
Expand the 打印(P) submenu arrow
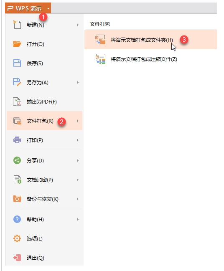(78, 140)
